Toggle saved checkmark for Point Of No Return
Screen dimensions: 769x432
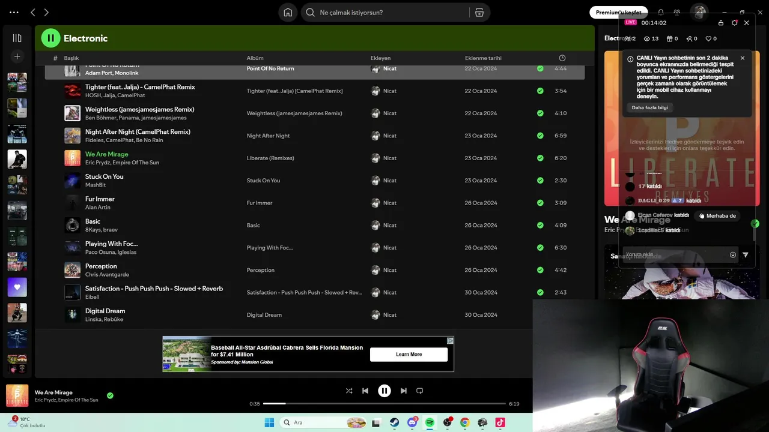(540, 69)
